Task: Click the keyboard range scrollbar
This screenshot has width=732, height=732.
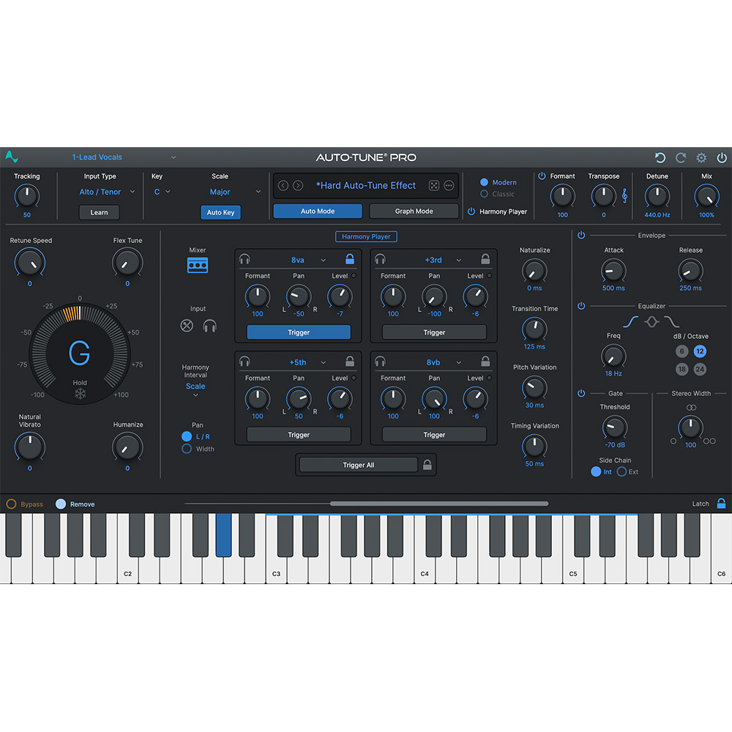Action: click(x=438, y=504)
